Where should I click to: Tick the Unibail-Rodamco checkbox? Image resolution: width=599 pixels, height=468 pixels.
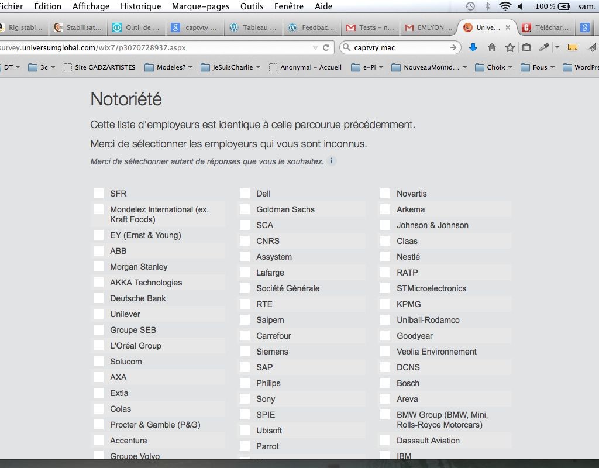click(x=385, y=320)
